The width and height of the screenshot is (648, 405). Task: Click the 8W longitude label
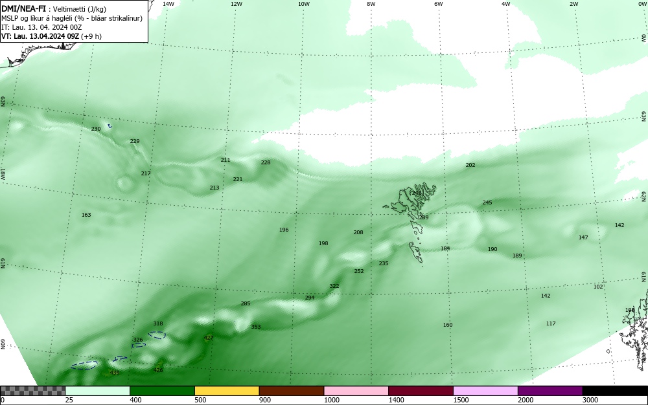coord(371,4)
